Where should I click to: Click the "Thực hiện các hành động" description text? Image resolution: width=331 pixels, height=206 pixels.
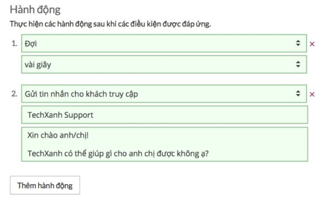(x=111, y=24)
